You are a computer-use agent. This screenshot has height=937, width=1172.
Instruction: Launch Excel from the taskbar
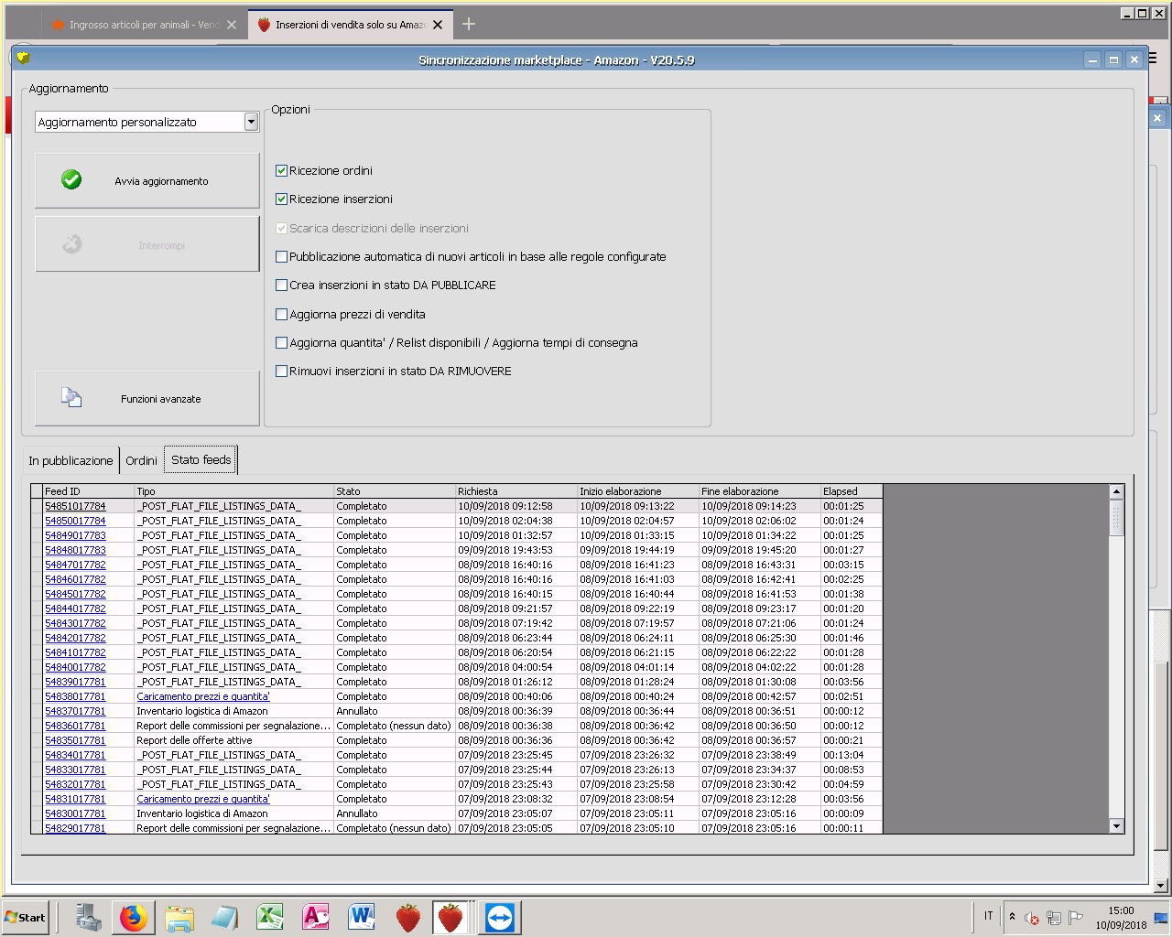[x=270, y=918]
